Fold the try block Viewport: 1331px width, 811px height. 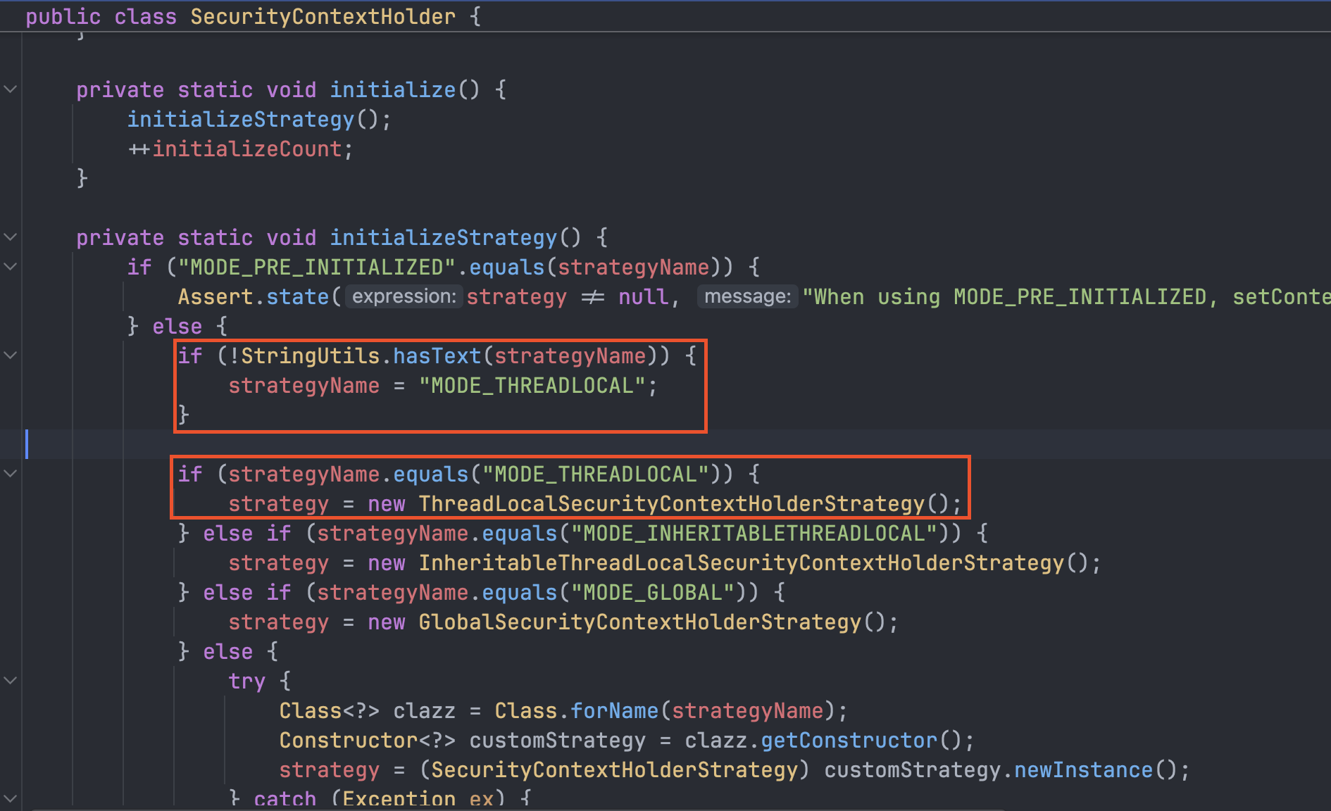coord(11,681)
